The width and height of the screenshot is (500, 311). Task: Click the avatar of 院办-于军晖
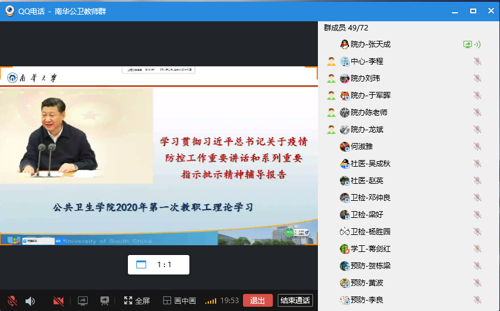(345, 96)
